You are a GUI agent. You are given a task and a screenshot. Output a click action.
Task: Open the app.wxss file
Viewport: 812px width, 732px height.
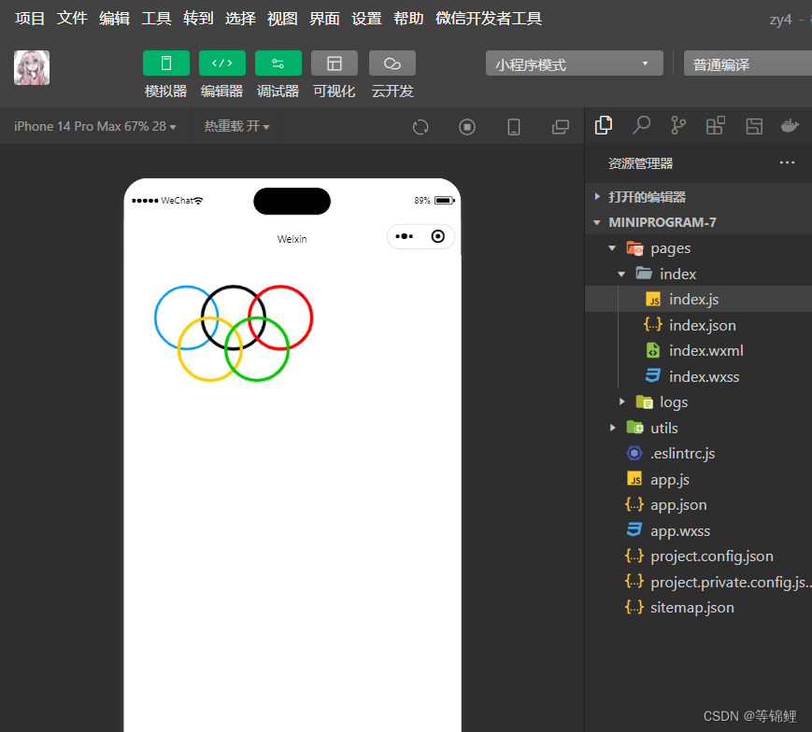(x=698, y=530)
